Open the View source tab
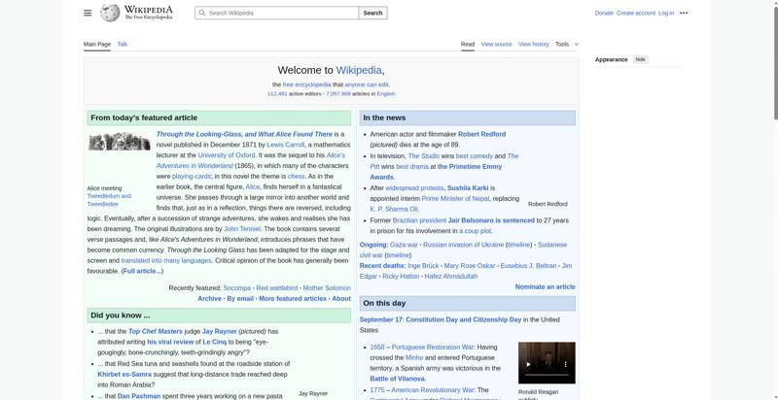 click(x=496, y=44)
